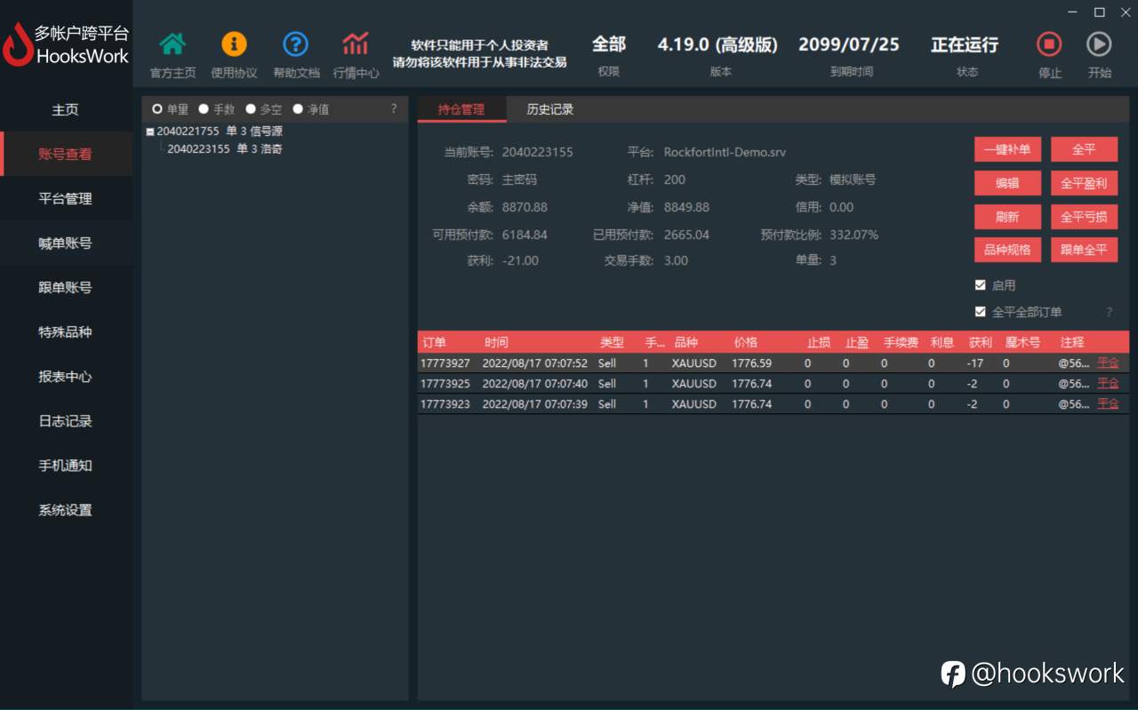Select time cell 2022/08/17 07:07:40

tap(534, 383)
